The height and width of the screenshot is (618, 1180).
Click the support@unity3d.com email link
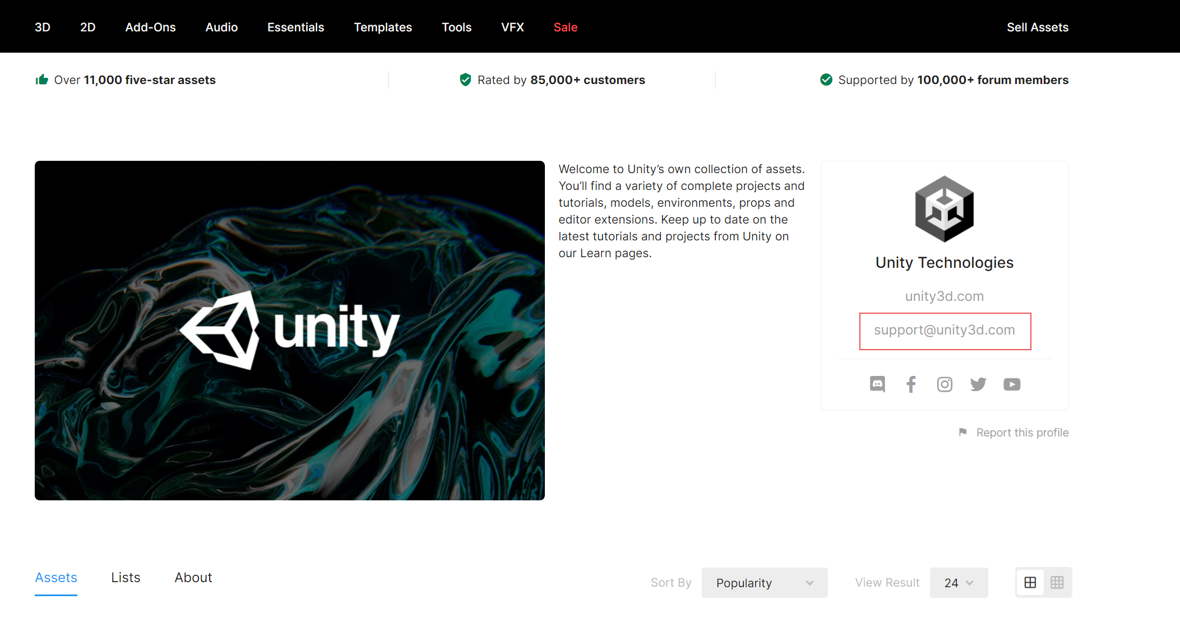(945, 330)
